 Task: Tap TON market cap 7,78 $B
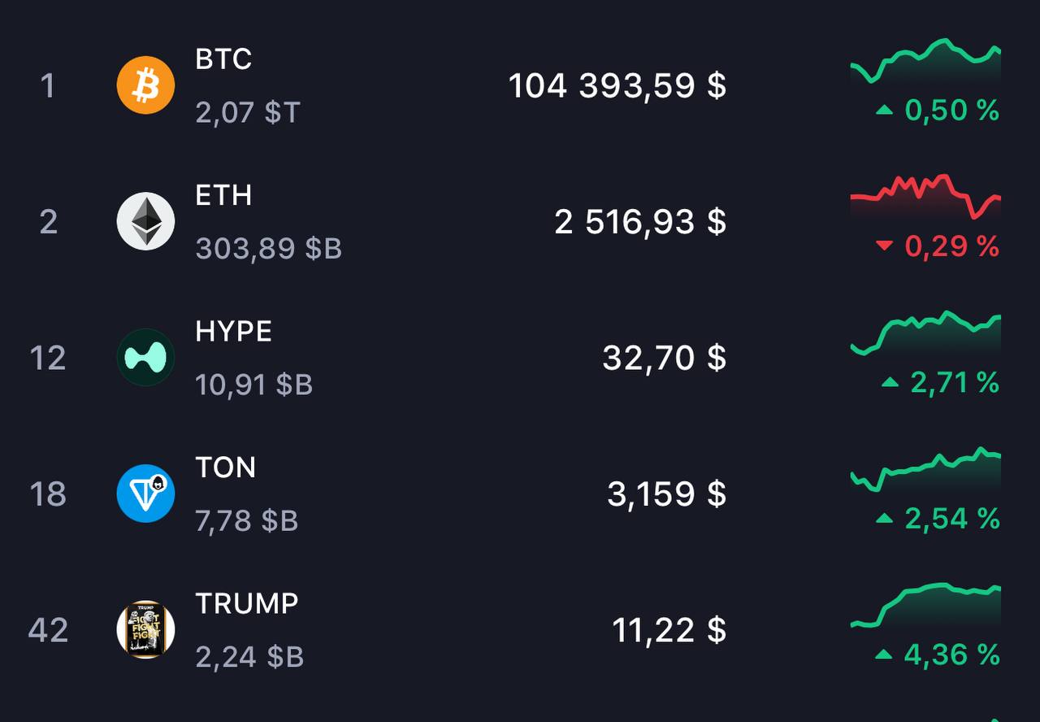tap(247, 520)
